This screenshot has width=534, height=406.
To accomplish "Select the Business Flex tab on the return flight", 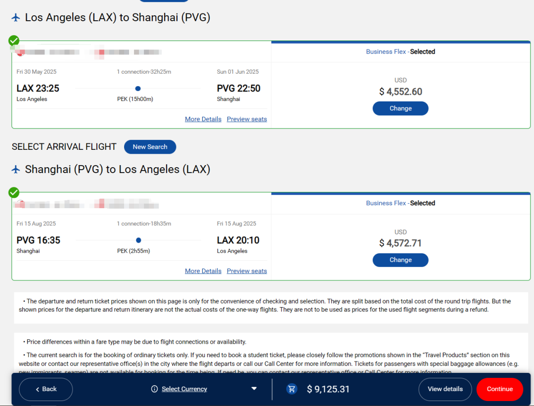I will 386,203.
